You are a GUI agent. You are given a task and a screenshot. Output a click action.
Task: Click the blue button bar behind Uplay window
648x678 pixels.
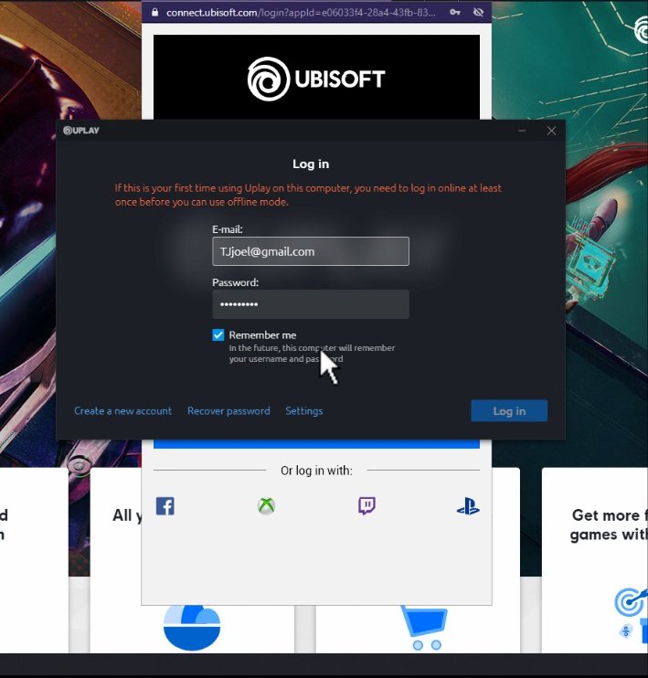coord(316,444)
